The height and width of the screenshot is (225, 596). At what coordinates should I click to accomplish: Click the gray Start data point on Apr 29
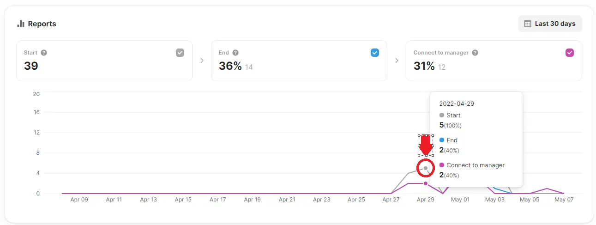click(426, 168)
